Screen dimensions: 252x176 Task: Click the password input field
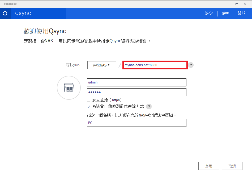tap(136, 92)
